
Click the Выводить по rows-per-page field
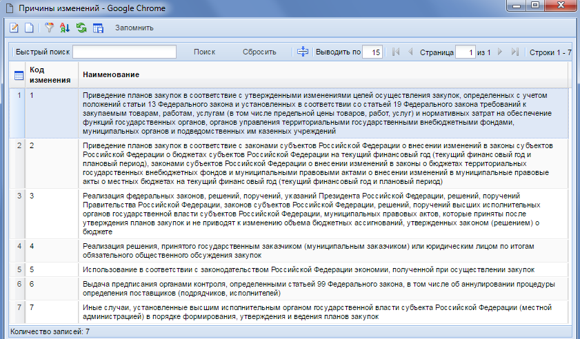click(x=372, y=52)
